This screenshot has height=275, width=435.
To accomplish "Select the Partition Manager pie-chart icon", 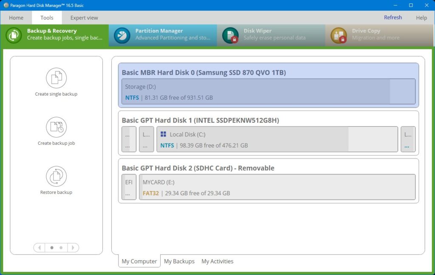I will pyautogui.click(x=122, y=36).
